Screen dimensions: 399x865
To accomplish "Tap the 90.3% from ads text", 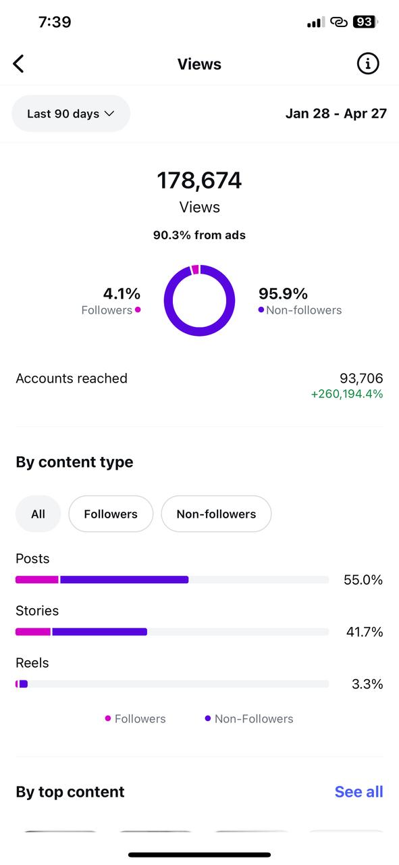I will 200,235.
